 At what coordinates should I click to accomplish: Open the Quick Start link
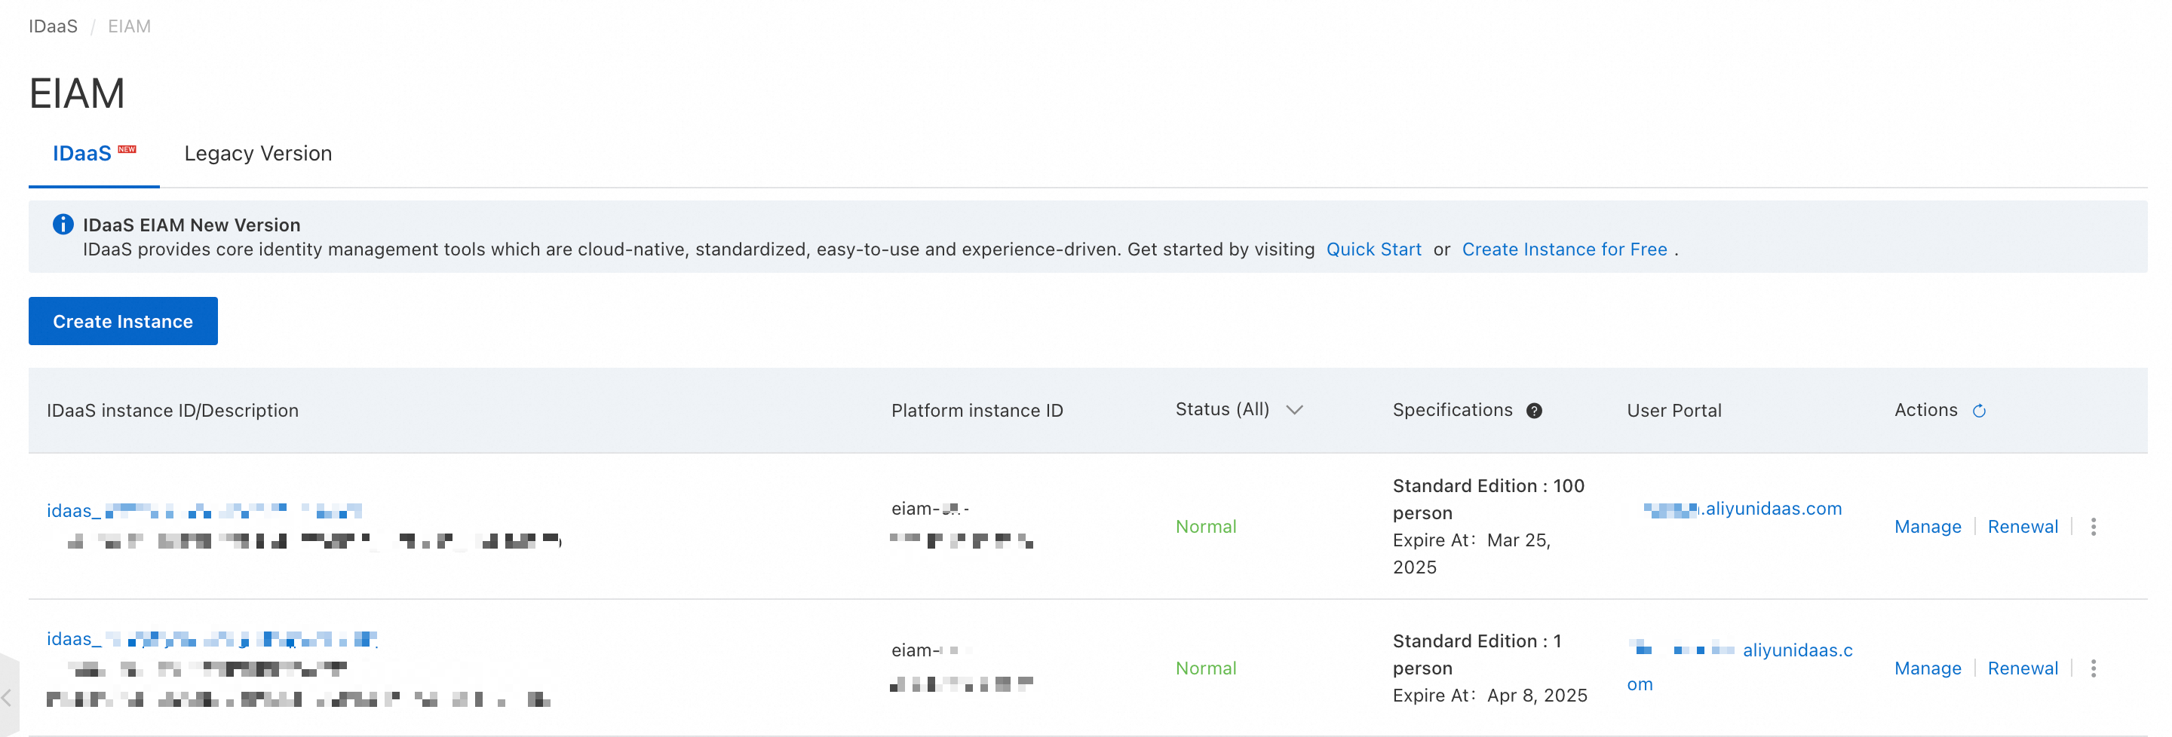click(1373, 249)
